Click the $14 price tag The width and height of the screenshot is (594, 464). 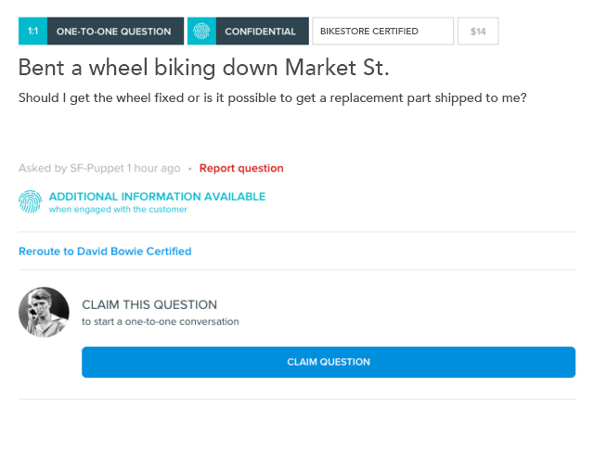coord(478,31)
